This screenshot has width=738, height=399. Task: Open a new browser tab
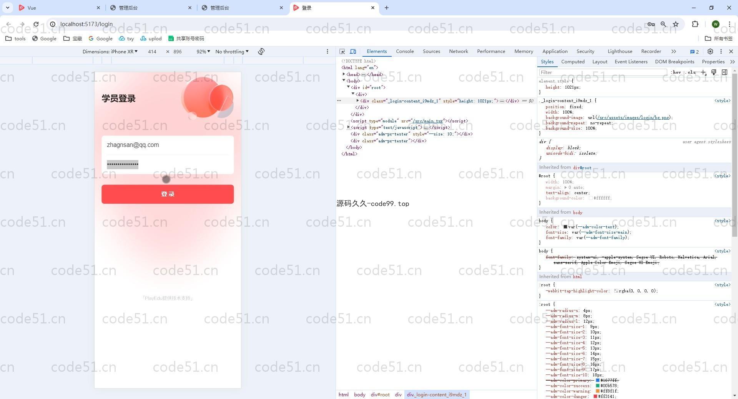click(x=387, y=8)
